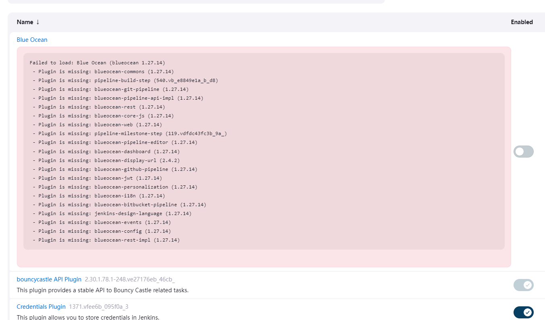Click the missing pipeline-build-step line
The image size is (545, 320).
coord(125,80)
